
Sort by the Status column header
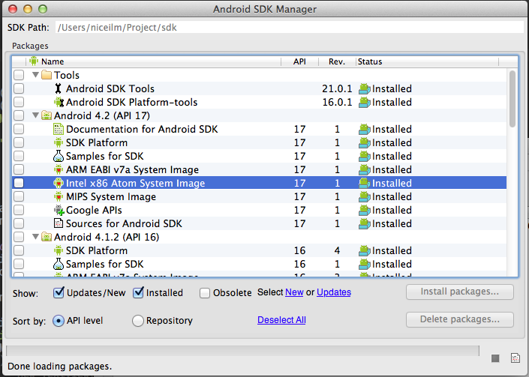[427, 61]
